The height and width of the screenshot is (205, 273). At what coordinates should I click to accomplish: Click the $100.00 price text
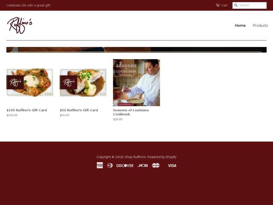(x=12, y=115)
